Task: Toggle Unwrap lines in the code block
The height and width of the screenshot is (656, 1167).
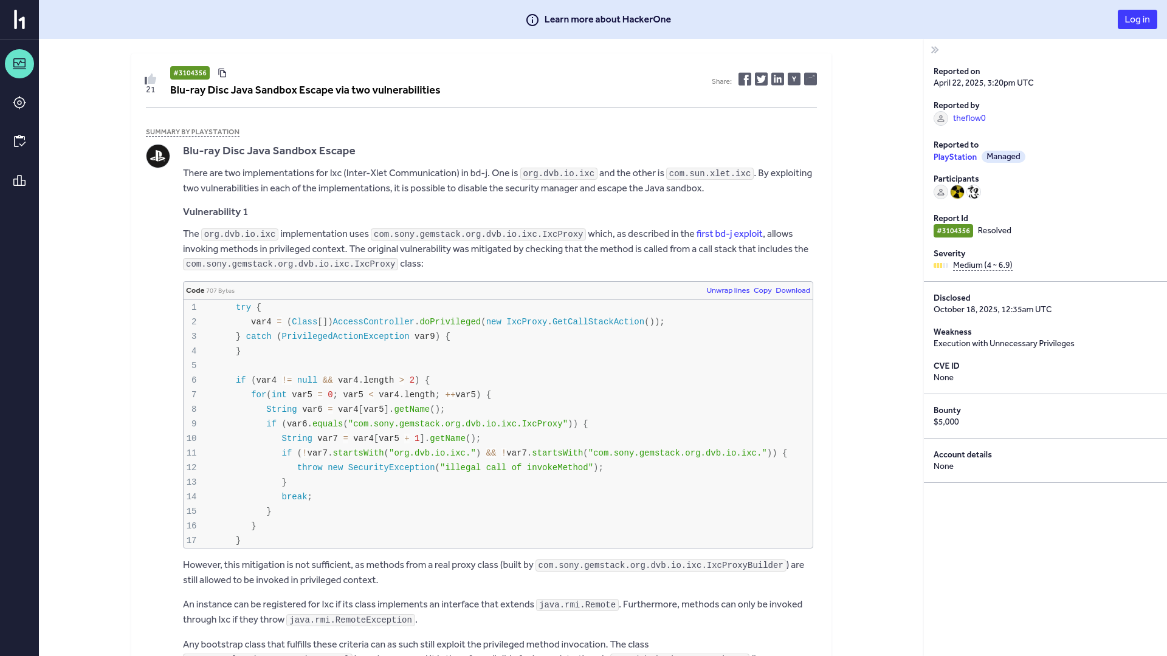Action: pos(728,290)
